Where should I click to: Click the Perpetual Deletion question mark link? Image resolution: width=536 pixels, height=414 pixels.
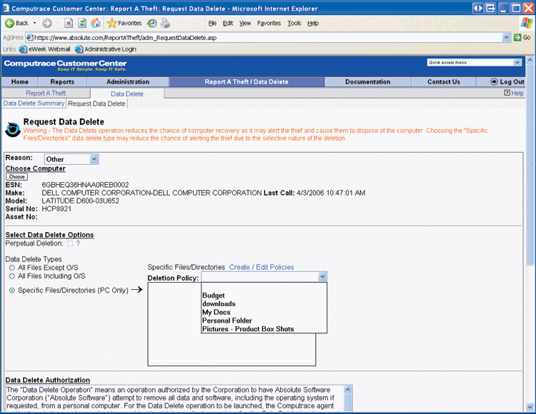[78, 243]
